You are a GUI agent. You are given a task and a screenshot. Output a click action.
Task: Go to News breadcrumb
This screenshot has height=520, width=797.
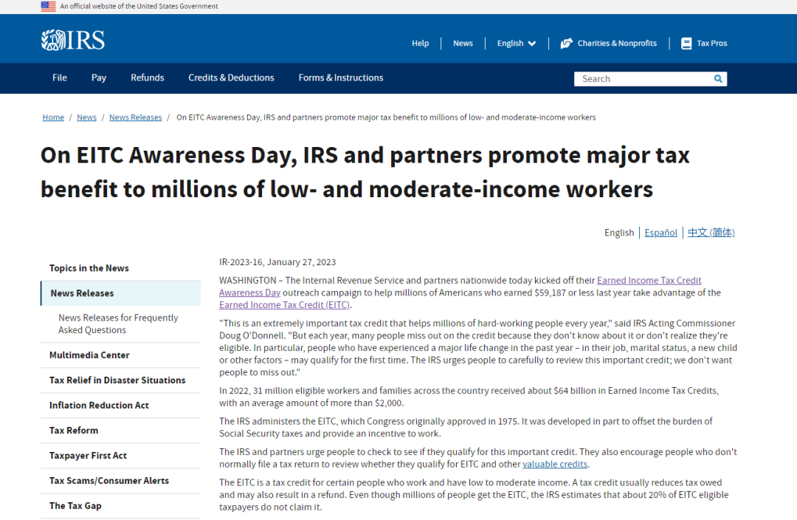pyautogui.click(x=86, y=117)
